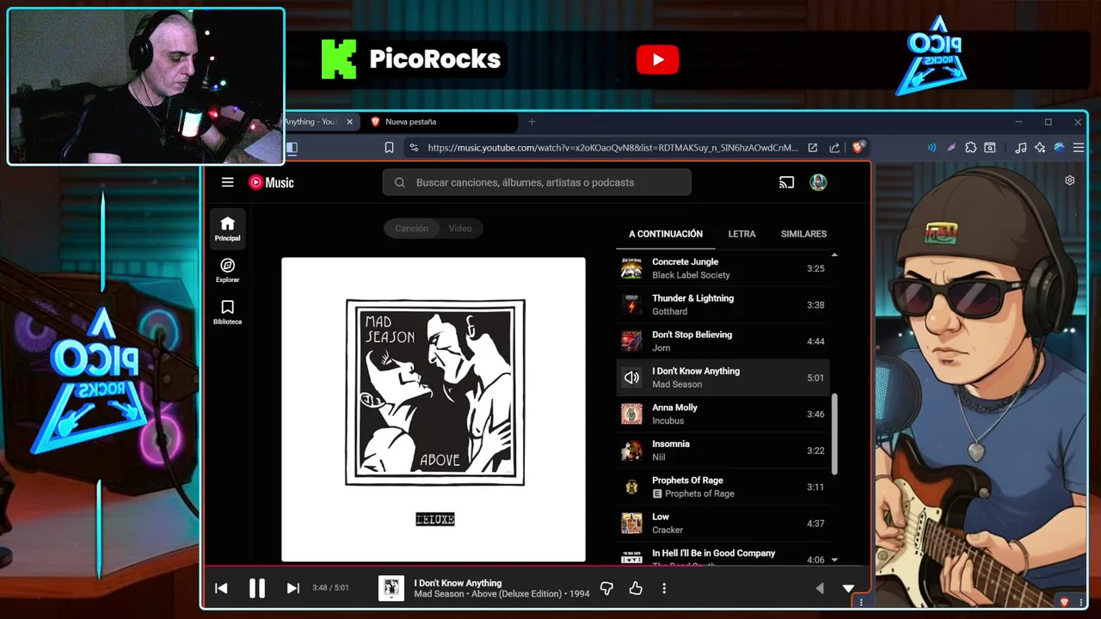Image resolution: width=1101 pixels, height=619 pixels.
Task: Click Mad Season artist link in player bar
Action: point(439,594)
